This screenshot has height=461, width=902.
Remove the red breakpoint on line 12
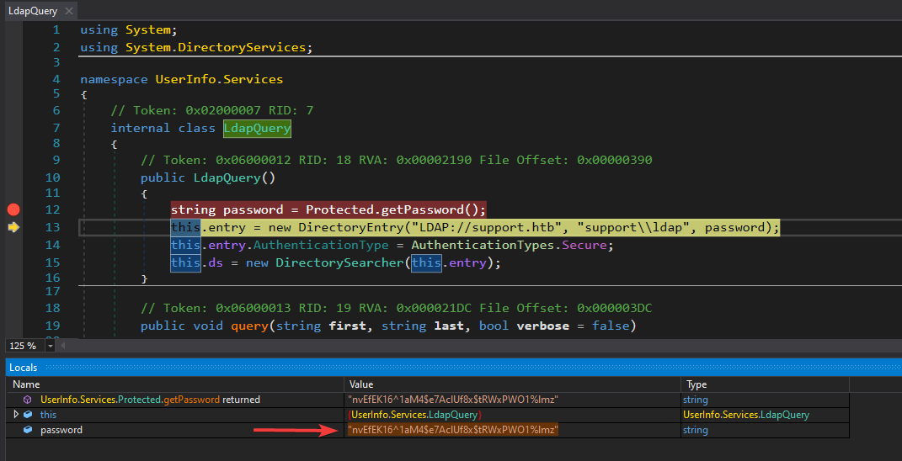[13, 209]
